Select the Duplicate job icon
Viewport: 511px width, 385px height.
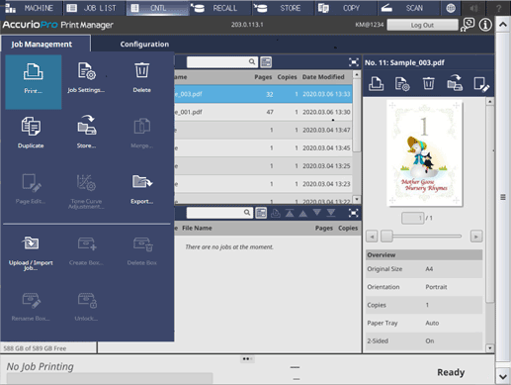[x=31, y=133]
